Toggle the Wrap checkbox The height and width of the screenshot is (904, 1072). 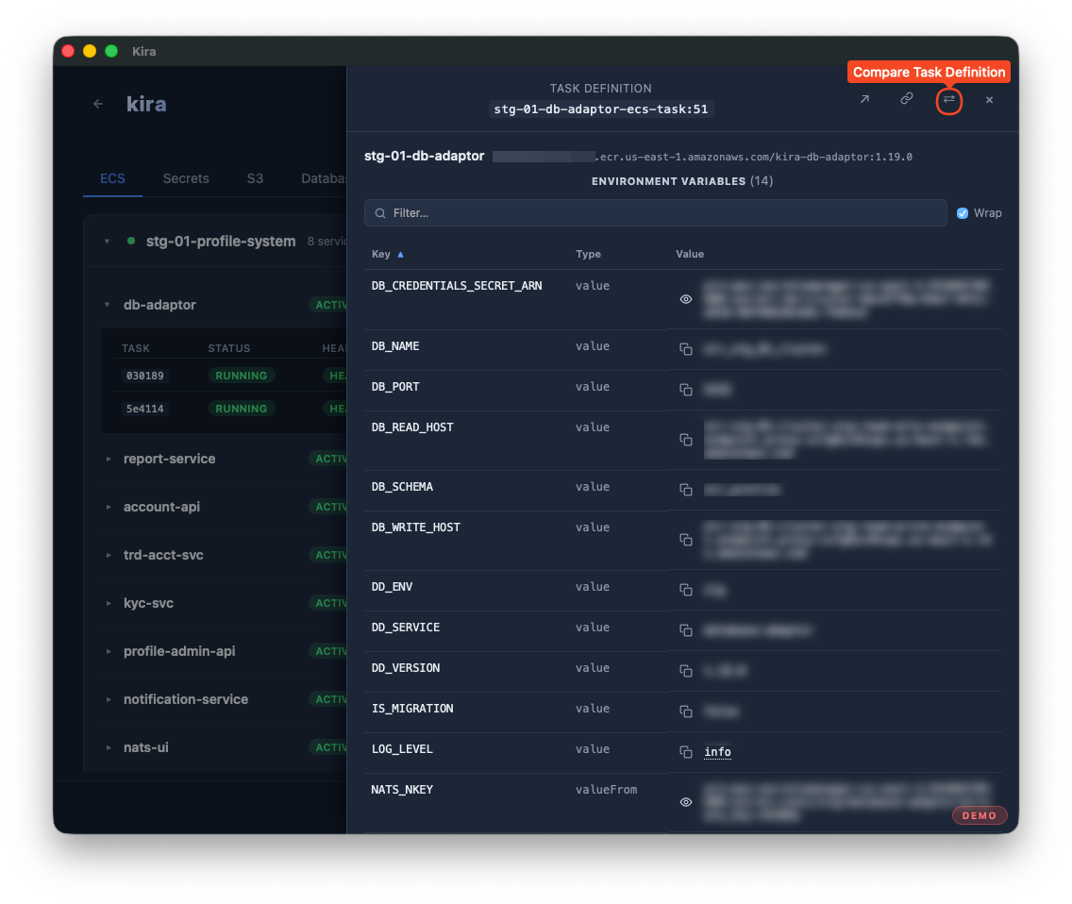tap(962, 213)
